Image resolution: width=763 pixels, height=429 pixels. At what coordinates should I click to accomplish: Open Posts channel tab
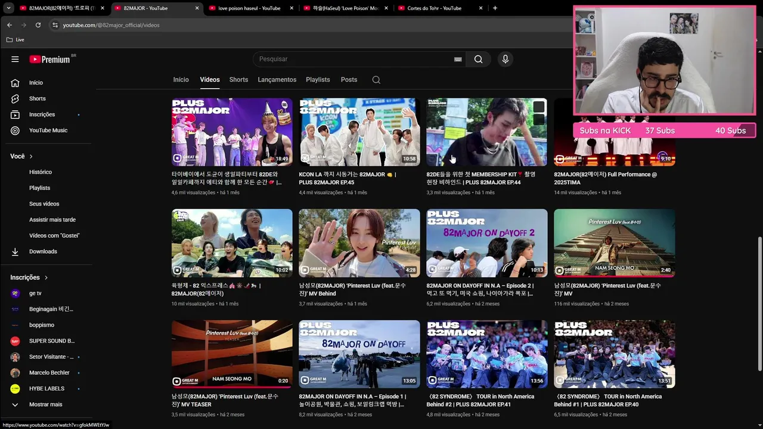349,80
